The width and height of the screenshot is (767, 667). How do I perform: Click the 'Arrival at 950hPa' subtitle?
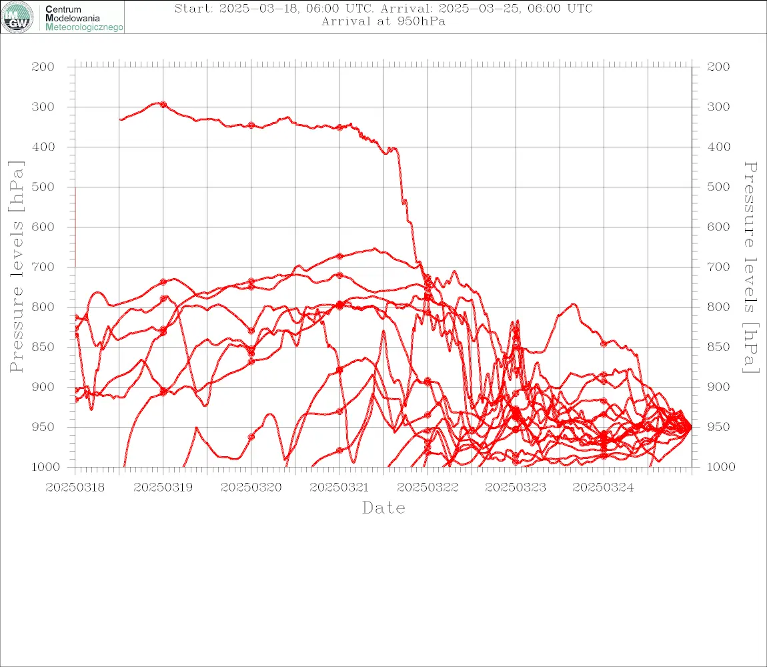383,21
